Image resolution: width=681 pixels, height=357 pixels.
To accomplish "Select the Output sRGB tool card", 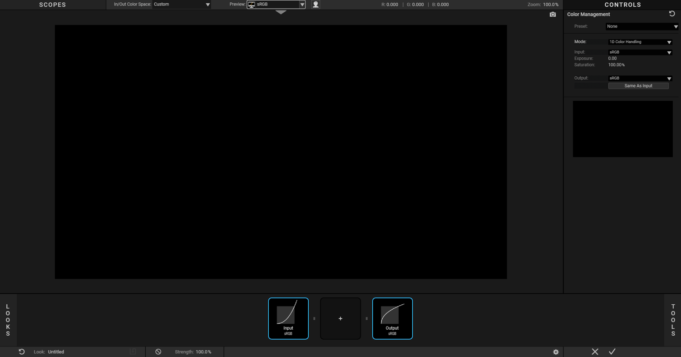I will [x=392, y=318].
